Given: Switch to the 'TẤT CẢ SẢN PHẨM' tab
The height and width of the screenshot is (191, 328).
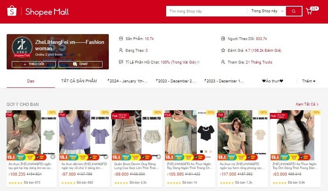Looking at the screenshot, I should pyautogui.click(x=79, y=81).
